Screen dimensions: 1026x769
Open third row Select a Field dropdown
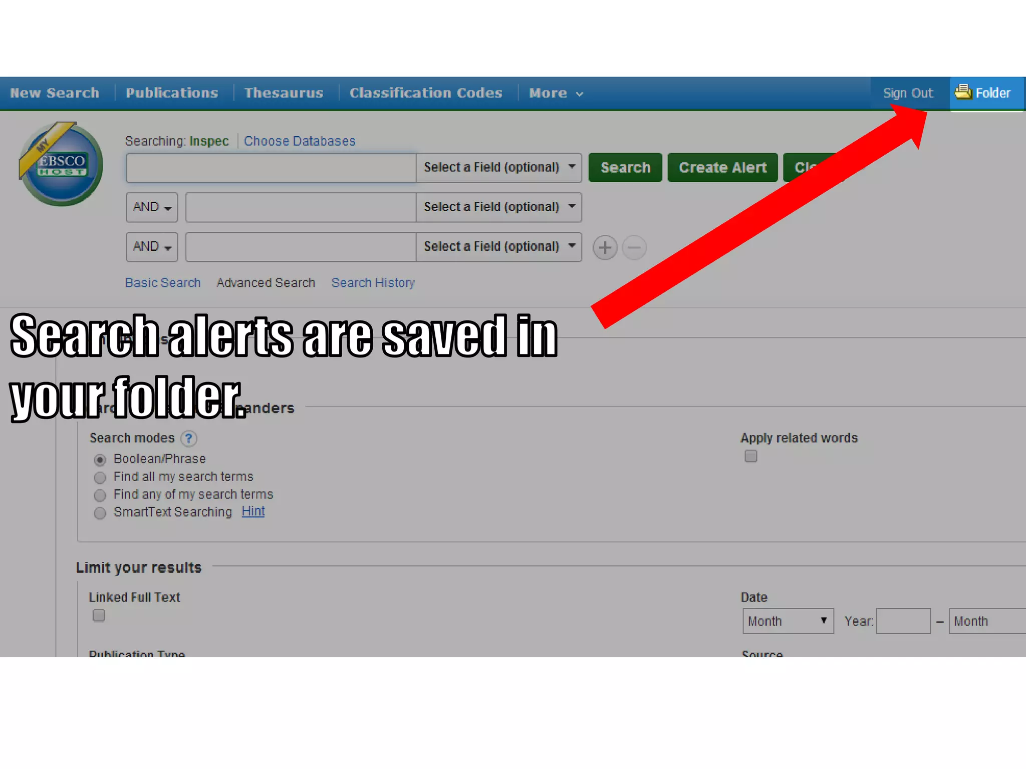(x=499, y=246)
